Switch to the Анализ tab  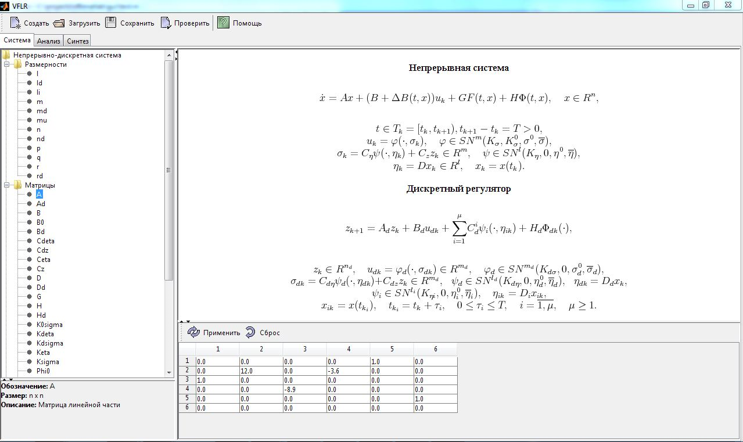point(49,41)
